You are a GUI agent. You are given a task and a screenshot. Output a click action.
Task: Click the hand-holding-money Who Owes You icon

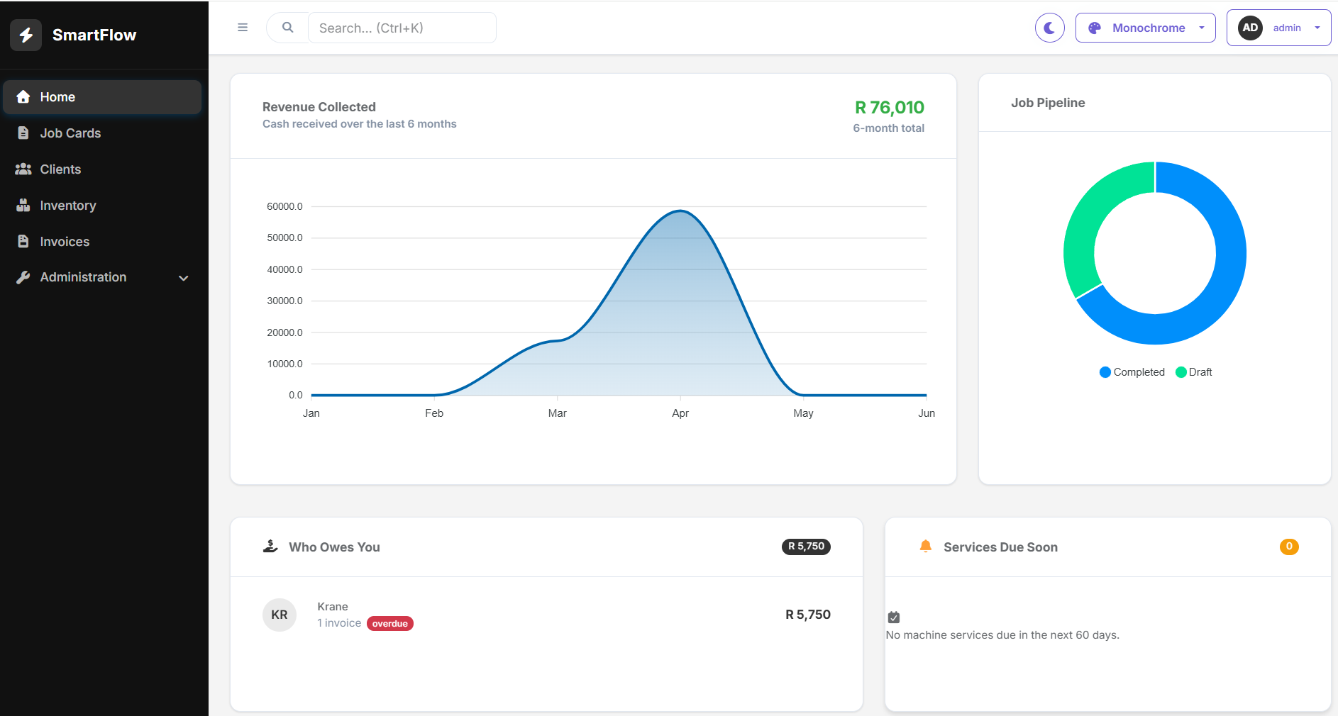(270, 547)
